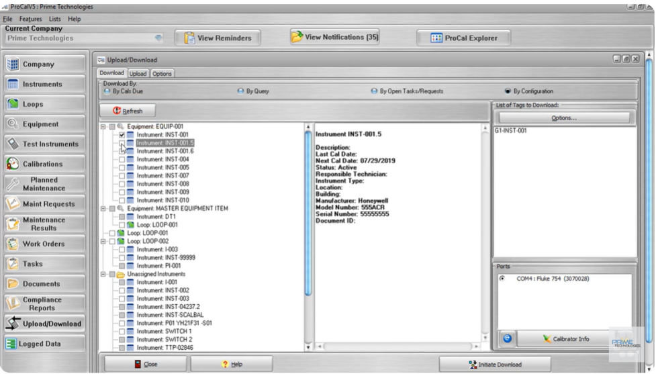Switch to the Upload tab
Screen dimensions: 658x374
(x=138, y=73)
